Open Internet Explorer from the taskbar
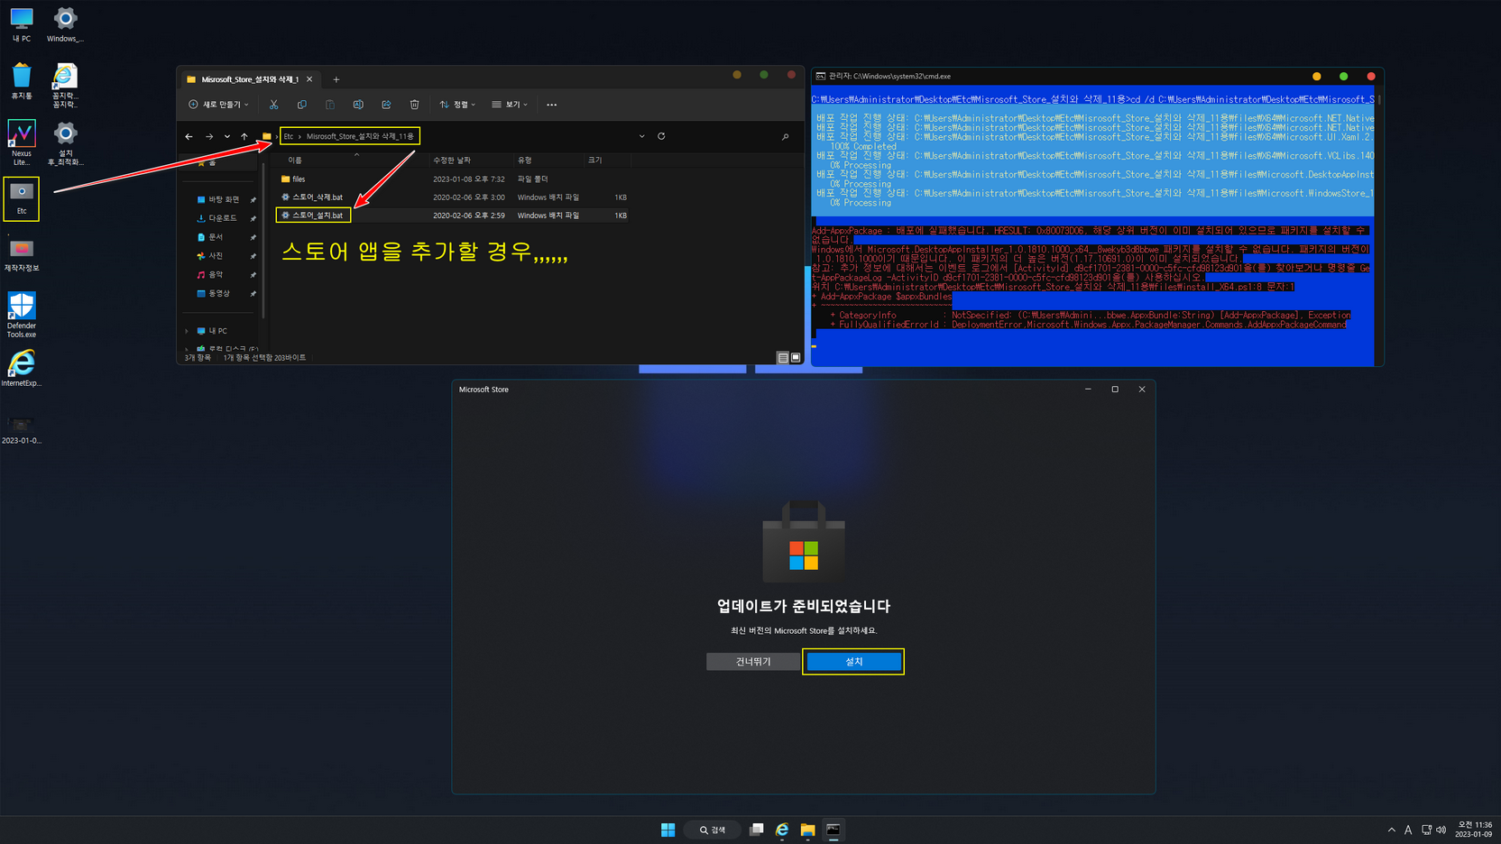The height and width of the screenshot is (844, 1501). click(x=782, y=830)
